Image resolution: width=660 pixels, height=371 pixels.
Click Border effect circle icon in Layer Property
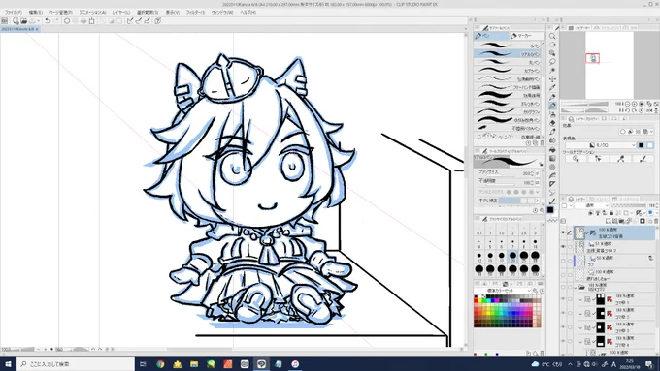pos(622,132)
